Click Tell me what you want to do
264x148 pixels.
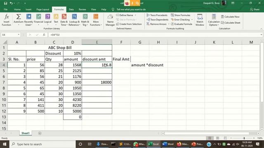[131, 9]
